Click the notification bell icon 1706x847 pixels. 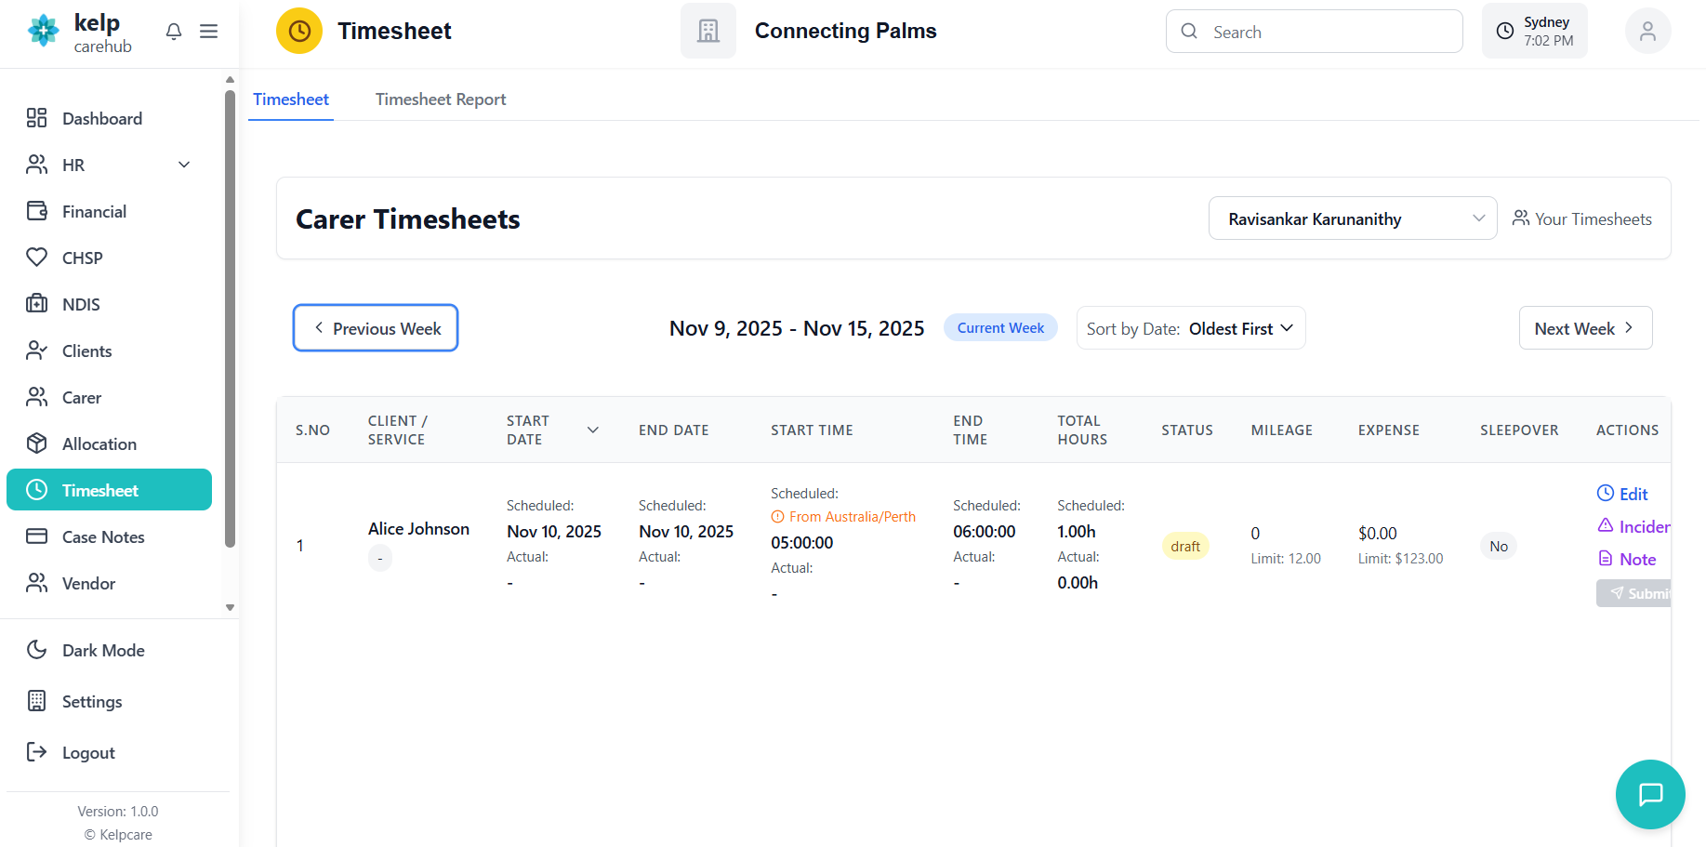[174, 32]
